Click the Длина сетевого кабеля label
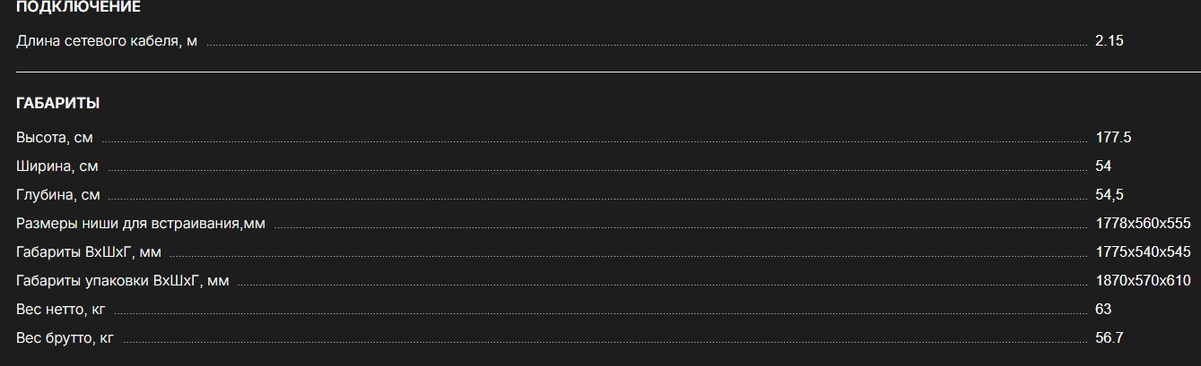 pyautogui.click(x=107, y=41)
